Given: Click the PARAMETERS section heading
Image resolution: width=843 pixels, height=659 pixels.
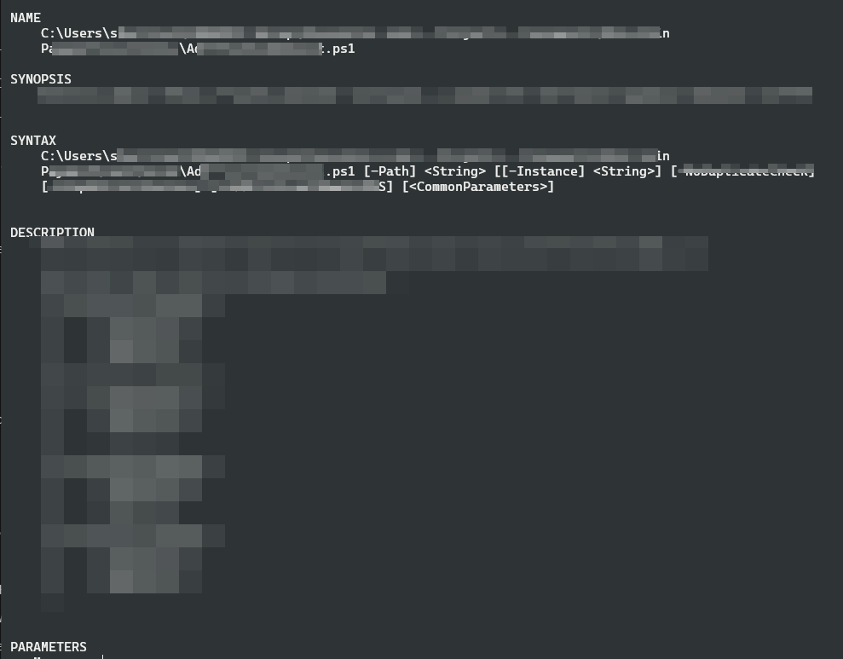Looking at the screenshot, I should tap(49, 646).
